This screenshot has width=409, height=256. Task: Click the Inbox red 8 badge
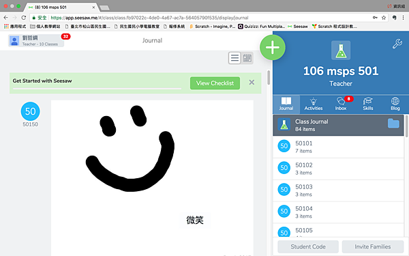[x=349, y=99]
